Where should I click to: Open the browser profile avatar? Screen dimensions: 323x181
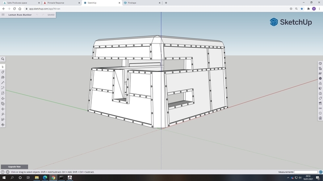[314, 9]
